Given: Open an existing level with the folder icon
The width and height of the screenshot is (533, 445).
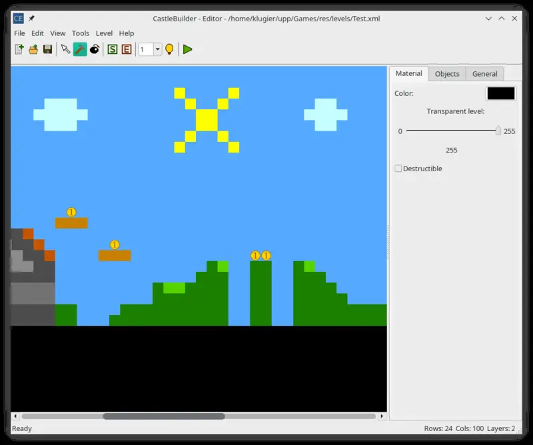Looking at the screenshot, I should [x=33, y=49].
